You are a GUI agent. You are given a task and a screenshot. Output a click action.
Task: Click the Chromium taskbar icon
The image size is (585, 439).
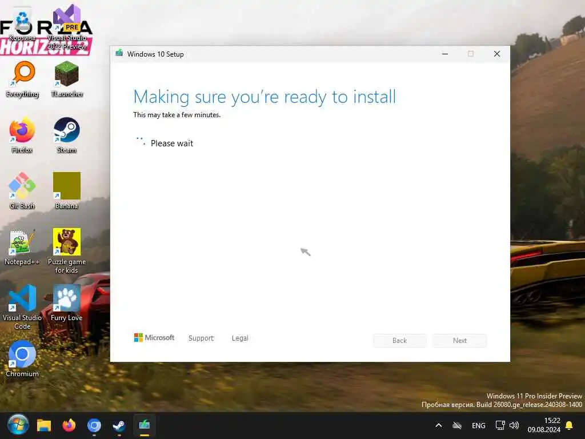click(94, 425)
